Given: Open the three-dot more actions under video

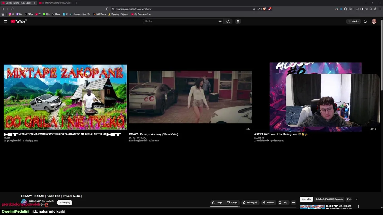Looking at the screenshot, I should click(x=293, y=202).
